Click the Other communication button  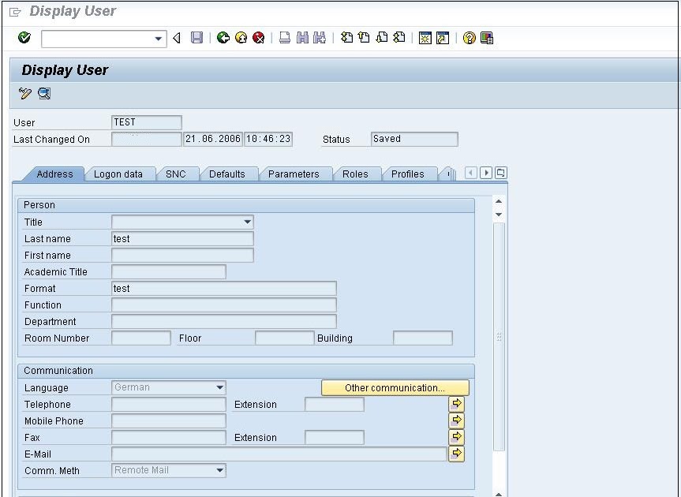(x=395, y=387)
